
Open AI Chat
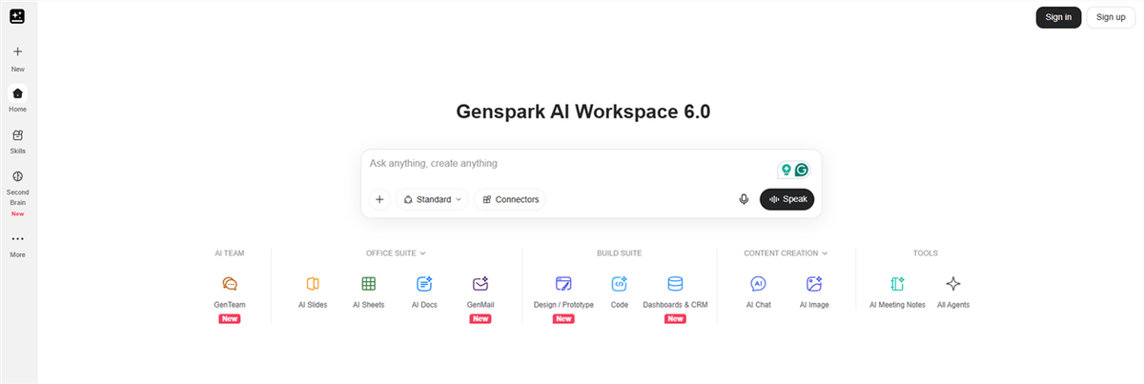(758, 293)
